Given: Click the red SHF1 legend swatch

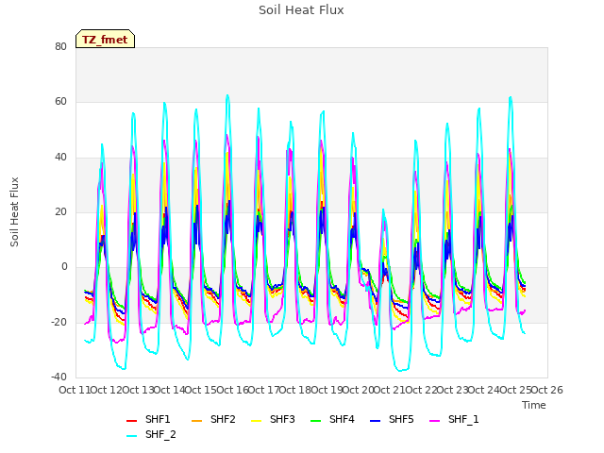Looking at the screenshot, I should pyautogui.click(x=132, y=421).
